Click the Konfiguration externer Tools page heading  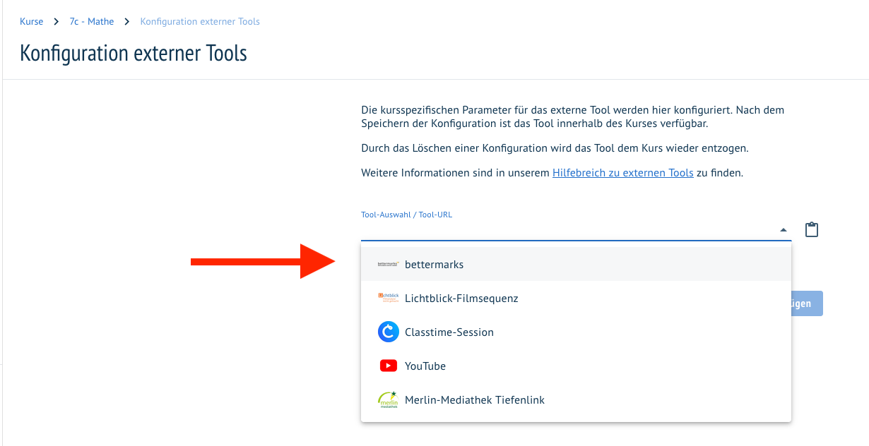point(134,53)
